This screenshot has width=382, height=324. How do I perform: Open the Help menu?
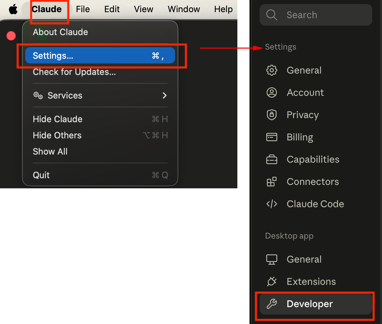(223, 9)
